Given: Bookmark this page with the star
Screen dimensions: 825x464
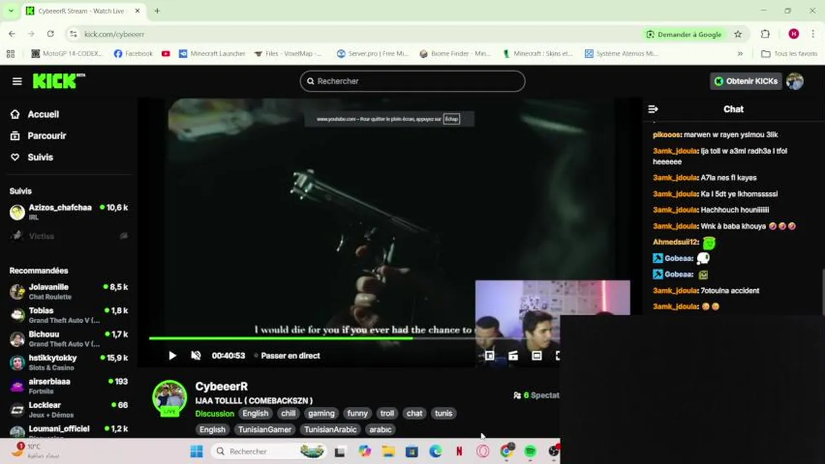Looking at the screenshot, I should coord(738,34).
